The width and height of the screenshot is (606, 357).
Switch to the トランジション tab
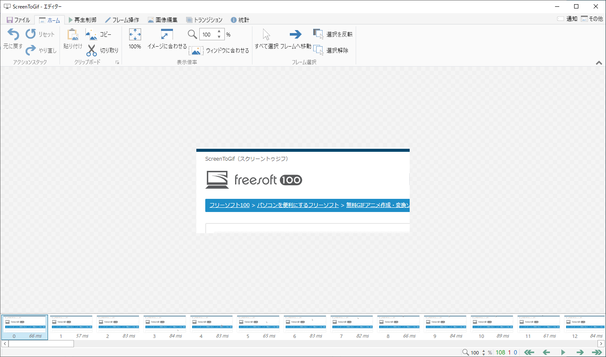204,20
